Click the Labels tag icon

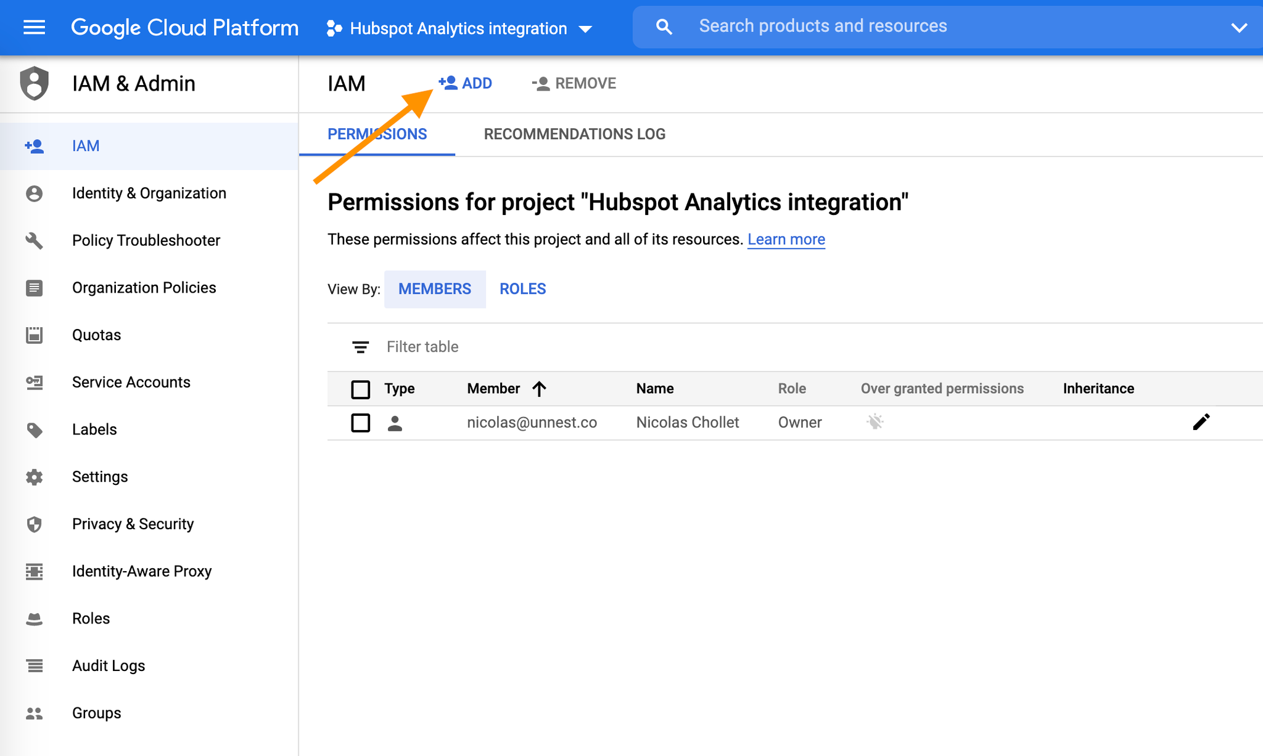pos(35,430)
